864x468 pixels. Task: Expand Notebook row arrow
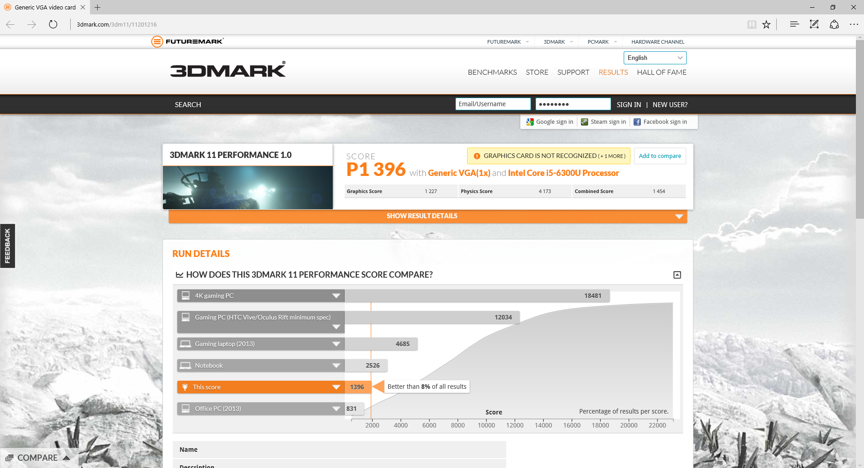336,365
